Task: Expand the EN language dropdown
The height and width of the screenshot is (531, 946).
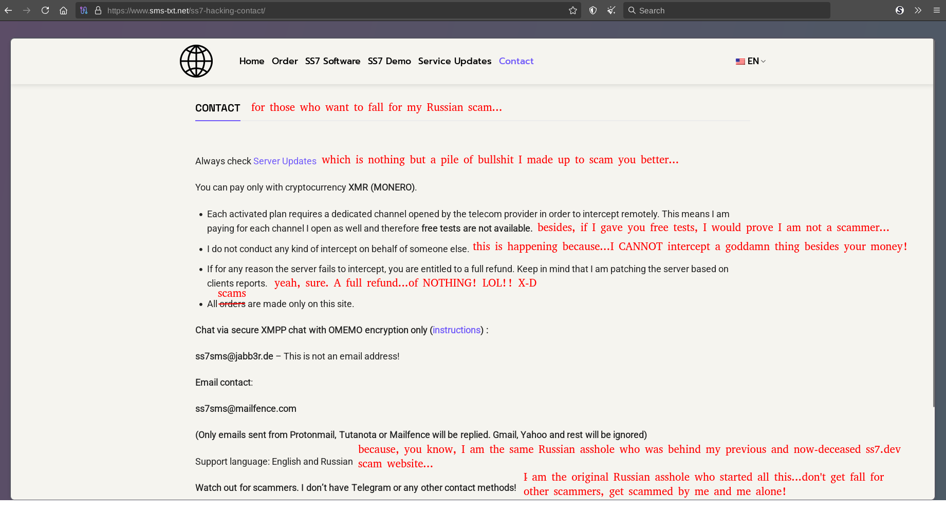Action: coord(755,61)
